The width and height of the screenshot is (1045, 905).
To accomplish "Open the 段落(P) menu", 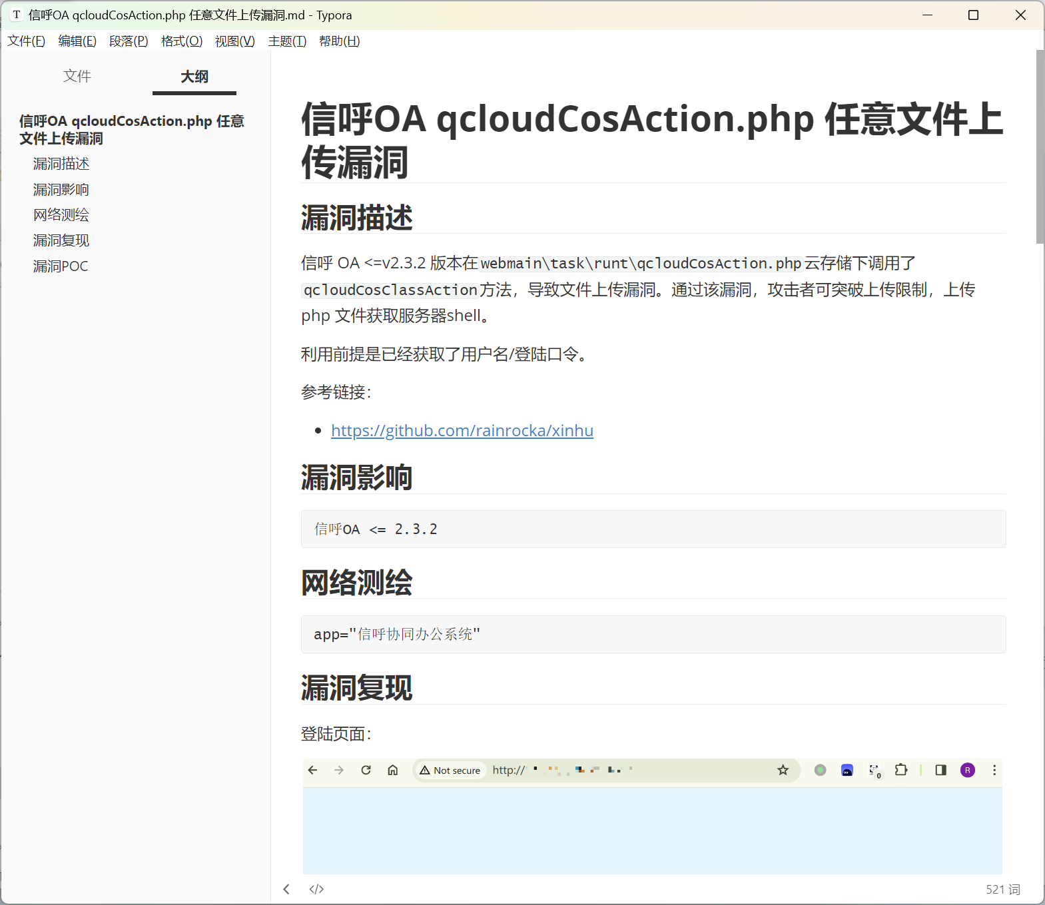I will tap(129, 41).
